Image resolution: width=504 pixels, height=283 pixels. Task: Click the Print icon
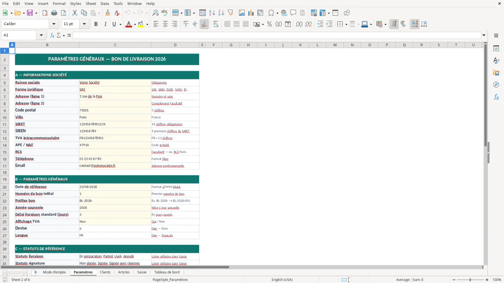[x=54, y=13]
